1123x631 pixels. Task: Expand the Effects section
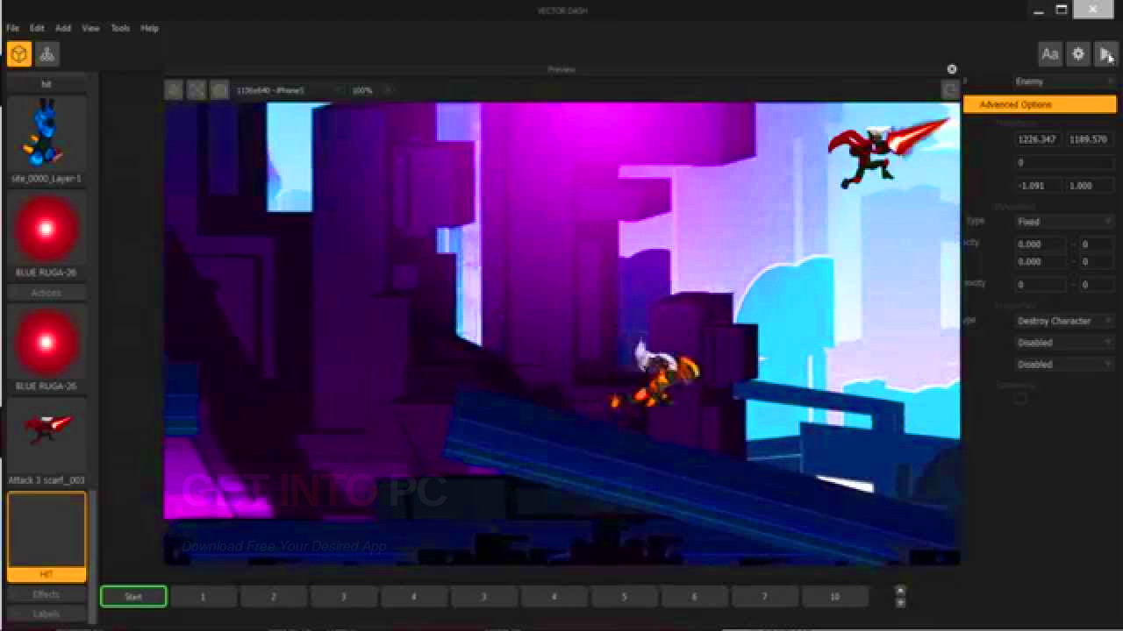coord(46,594)
